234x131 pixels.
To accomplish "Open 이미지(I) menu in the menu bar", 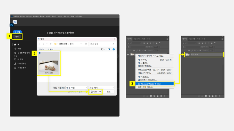I will coord(29,16).
